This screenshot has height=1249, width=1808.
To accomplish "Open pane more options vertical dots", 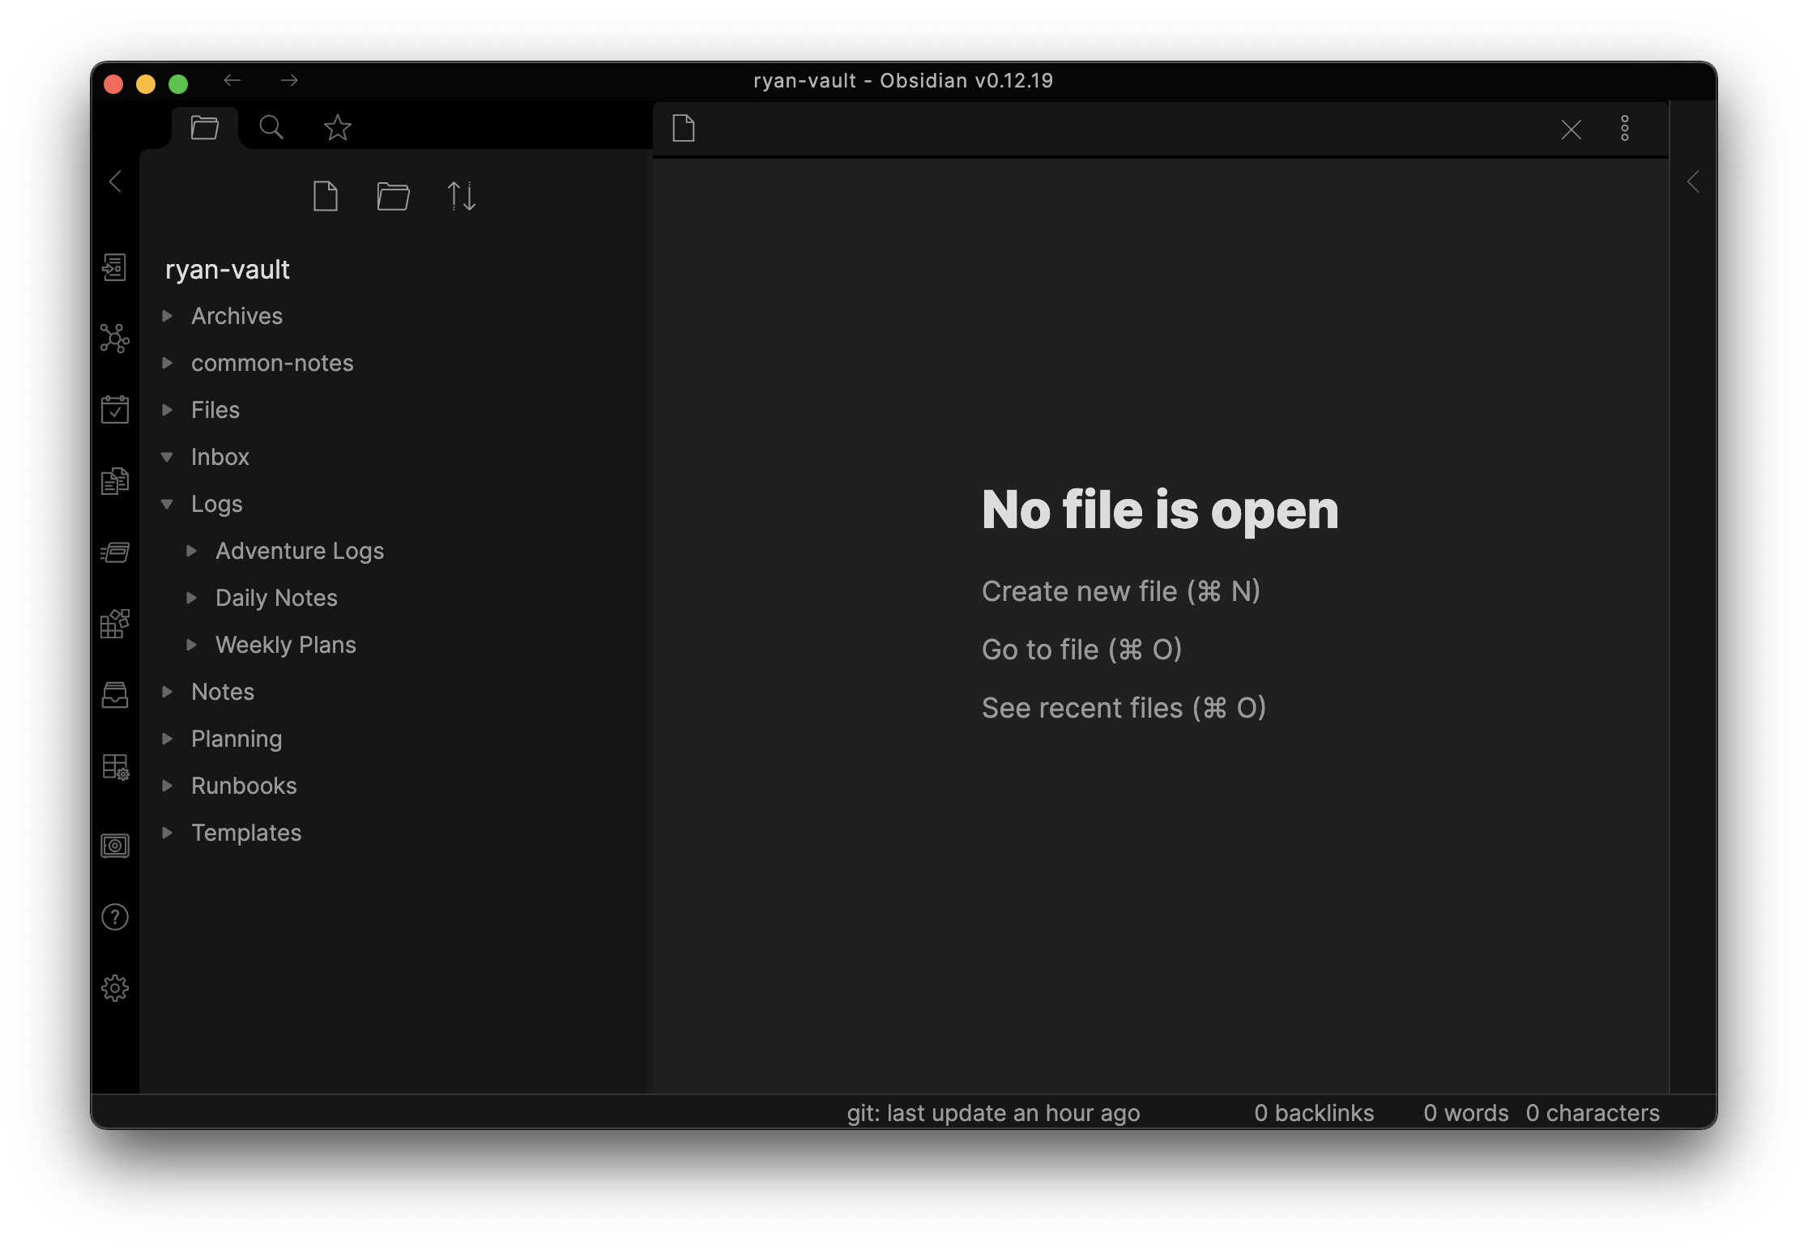I will pyautogui.click(x=1624, y=128).
